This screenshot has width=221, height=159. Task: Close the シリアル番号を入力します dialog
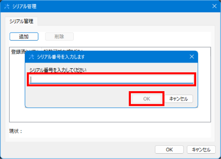192,57
